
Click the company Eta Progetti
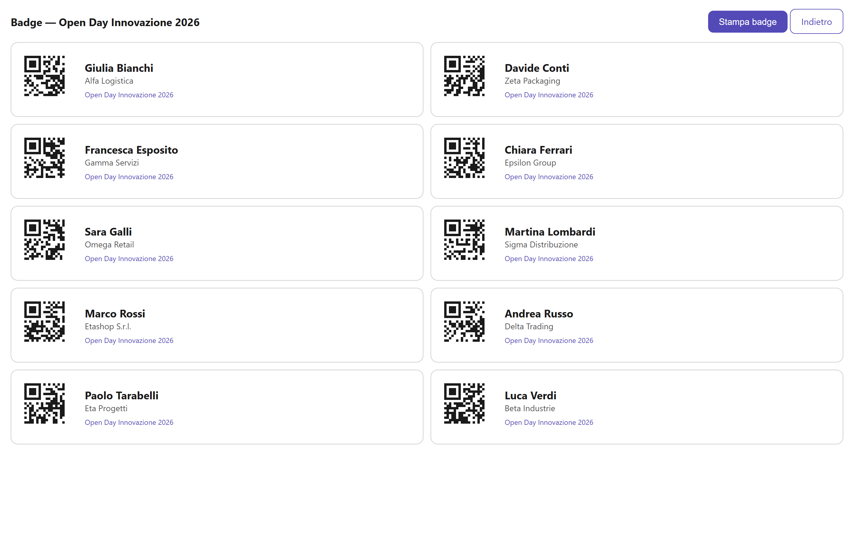(x=106, y=409)
